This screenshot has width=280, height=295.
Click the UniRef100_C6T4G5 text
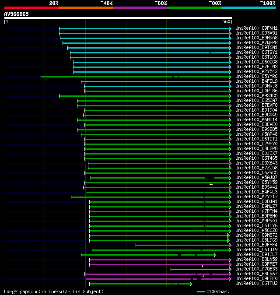click(256, 158)
